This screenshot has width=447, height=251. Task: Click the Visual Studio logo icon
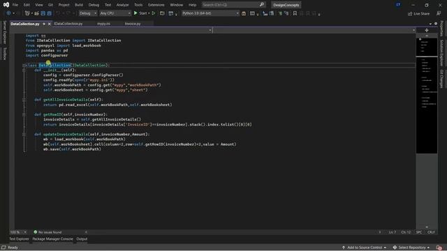pos(6,5)
